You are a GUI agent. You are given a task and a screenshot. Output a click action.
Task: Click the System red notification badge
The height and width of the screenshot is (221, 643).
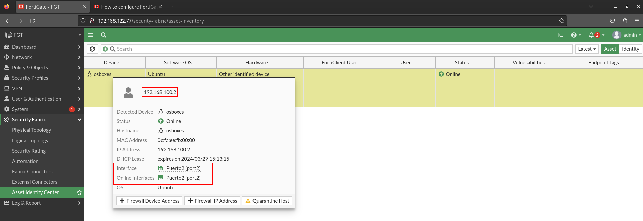72,109
